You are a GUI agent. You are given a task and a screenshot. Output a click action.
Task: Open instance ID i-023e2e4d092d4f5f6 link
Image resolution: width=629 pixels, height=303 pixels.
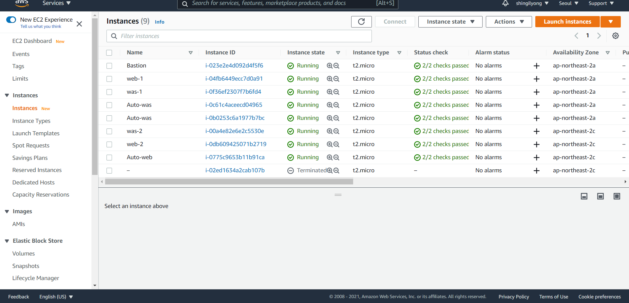click(x=234, y=66)
